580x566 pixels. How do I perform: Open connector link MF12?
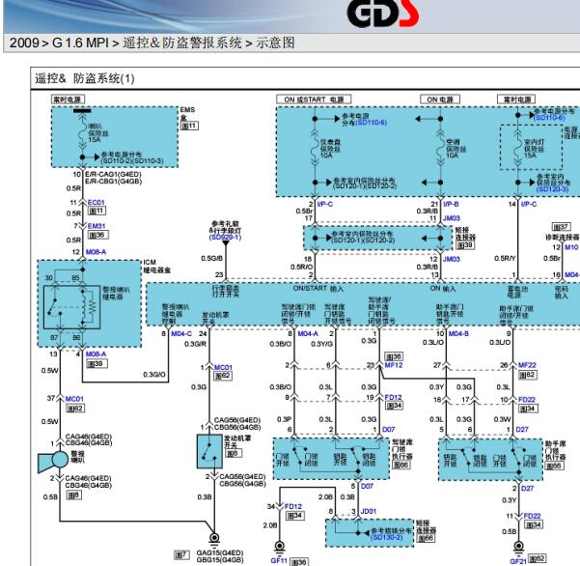tap(394, 365)
